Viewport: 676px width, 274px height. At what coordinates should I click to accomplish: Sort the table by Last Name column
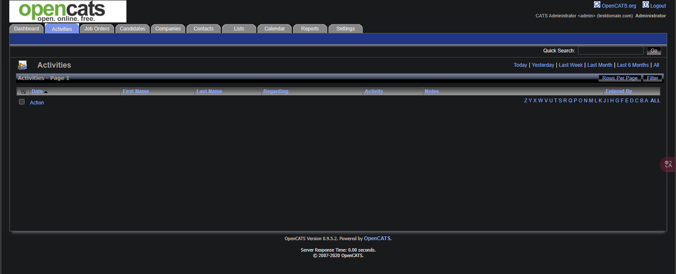click(x=209, y=91)
